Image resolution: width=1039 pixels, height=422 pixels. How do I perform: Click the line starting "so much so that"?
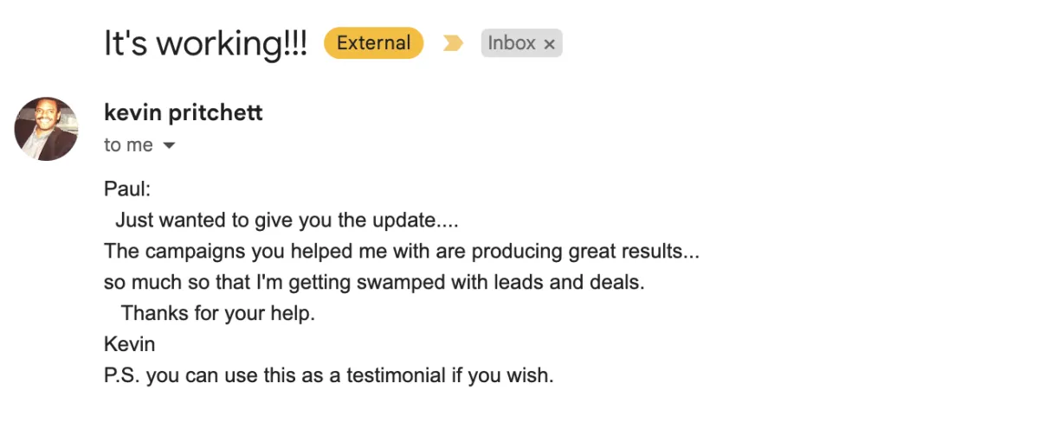pyautogui.click(x=374, y=282)
